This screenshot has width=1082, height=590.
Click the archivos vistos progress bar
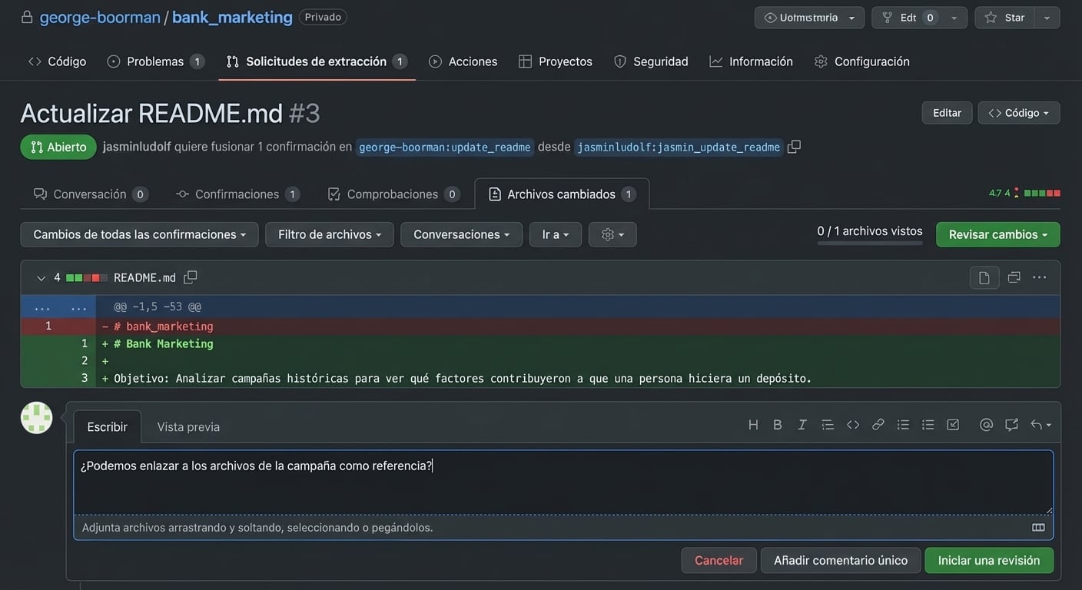pyautogui.click(x=870, y=244)
